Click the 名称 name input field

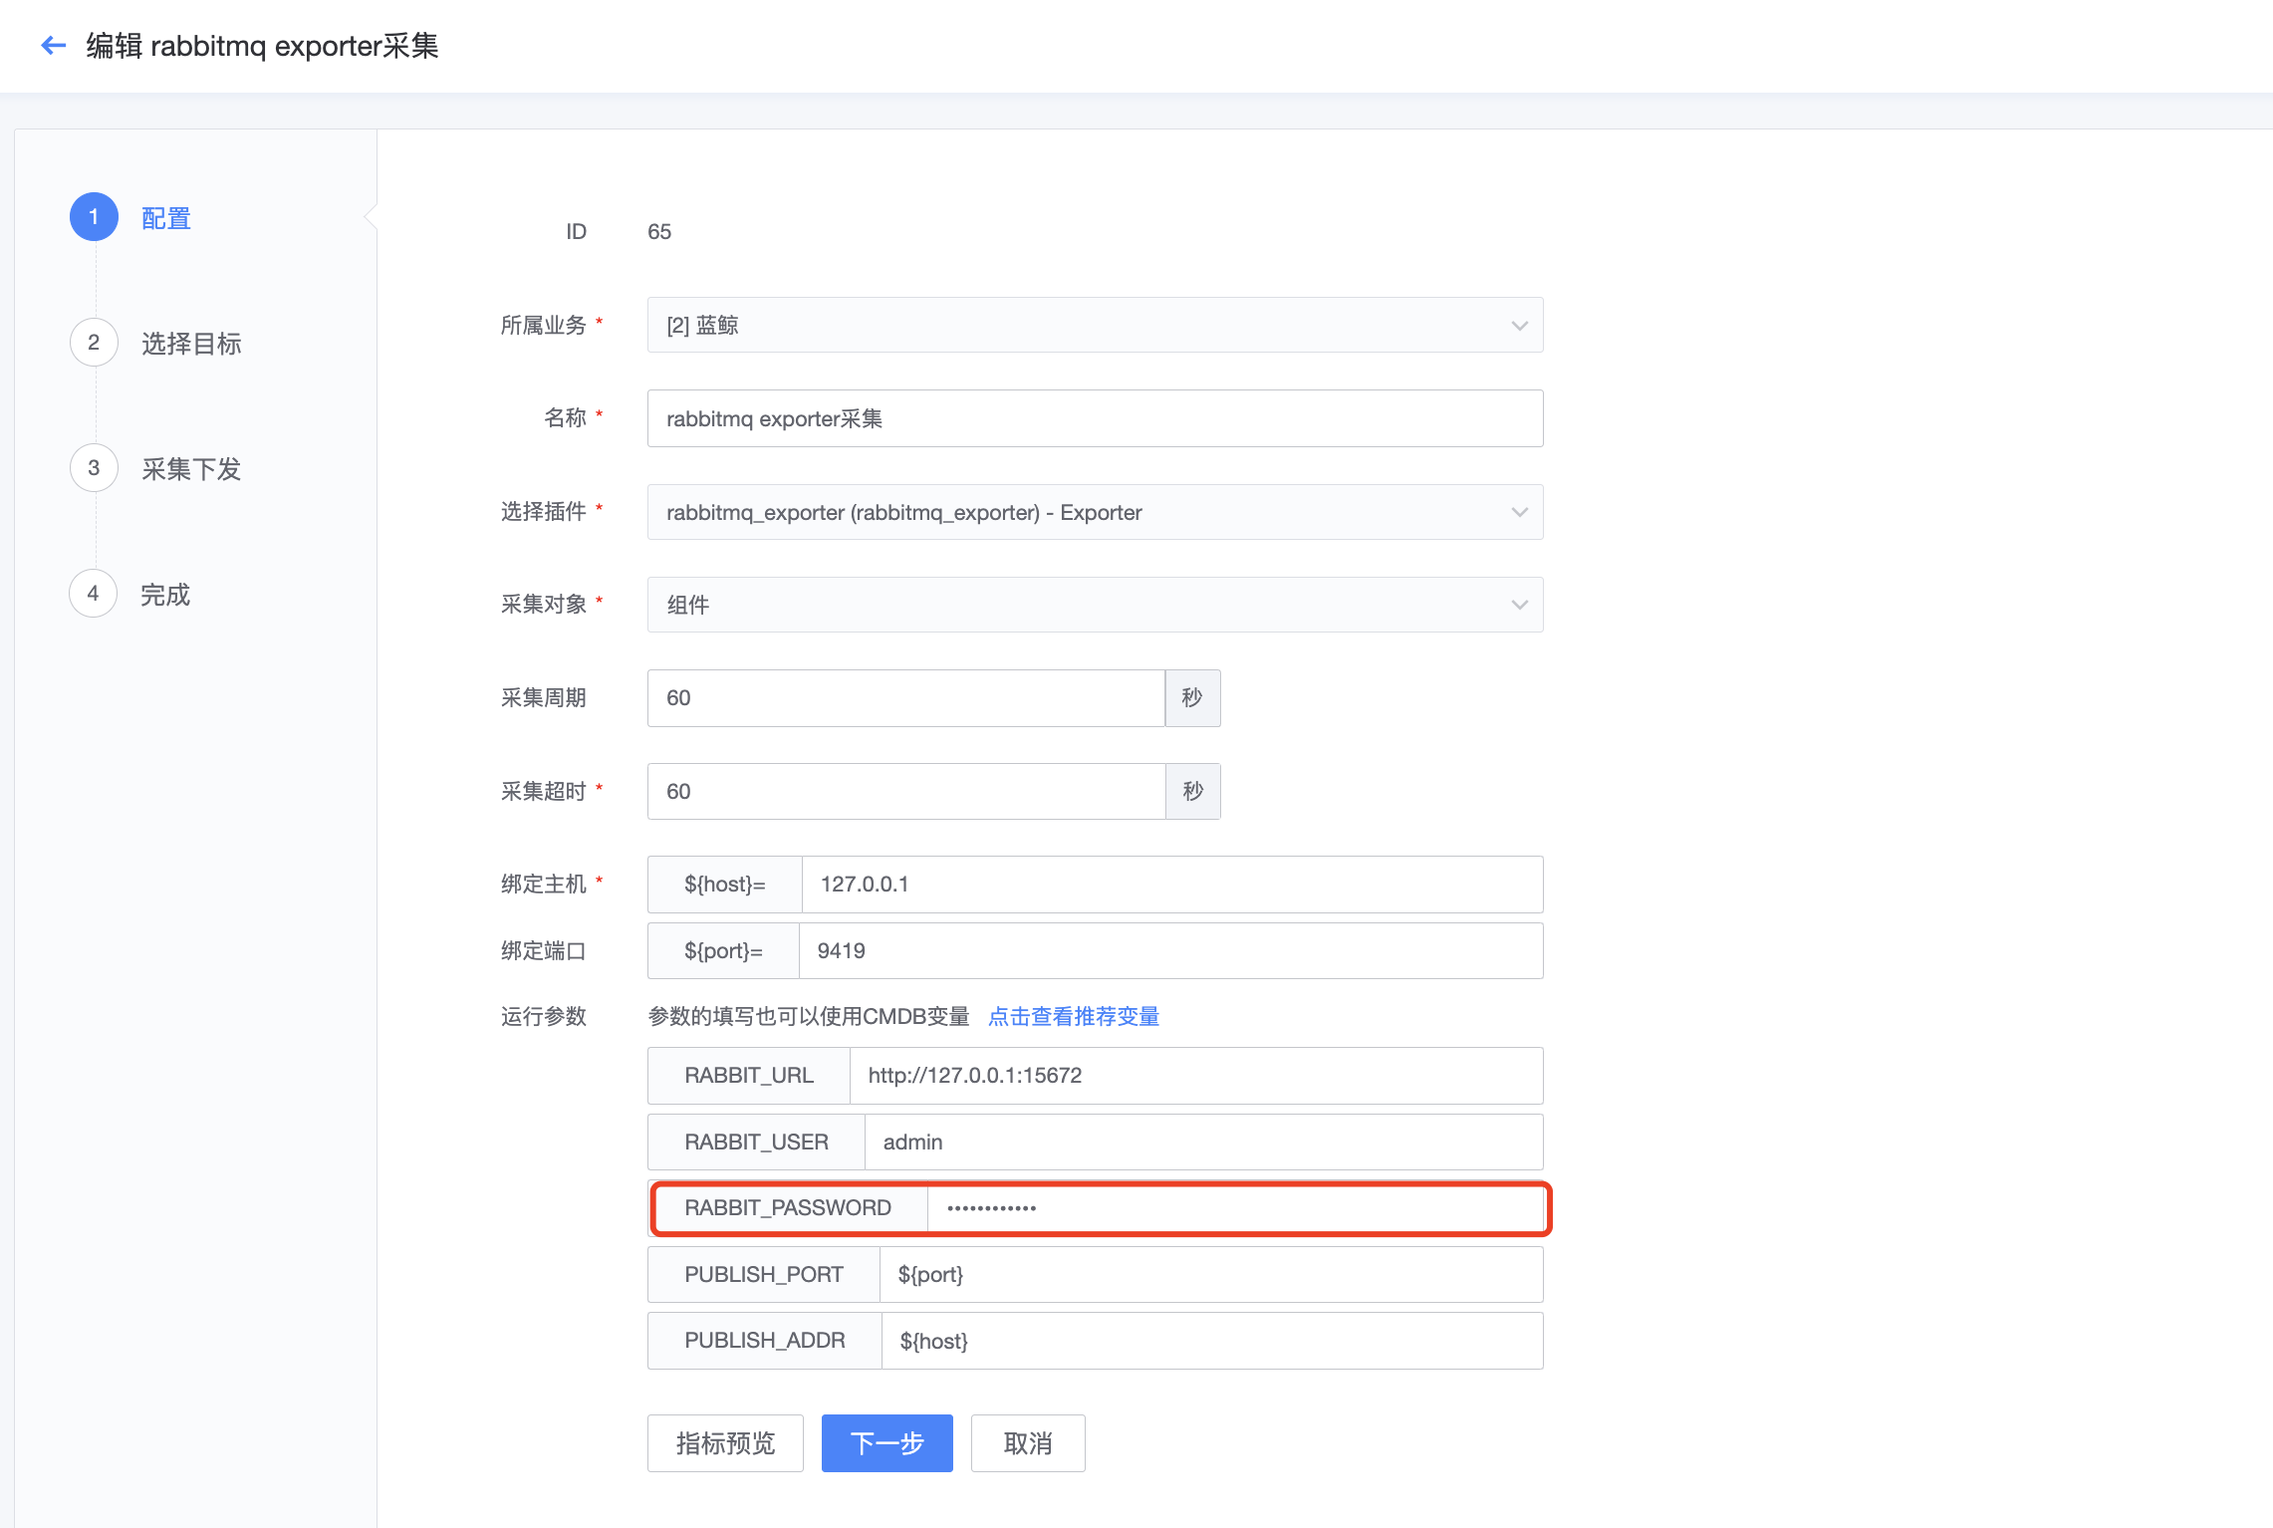[x=1094, y=418]
